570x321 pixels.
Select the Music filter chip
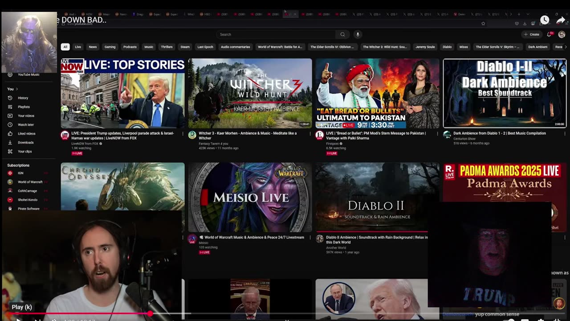pos(149,47)
